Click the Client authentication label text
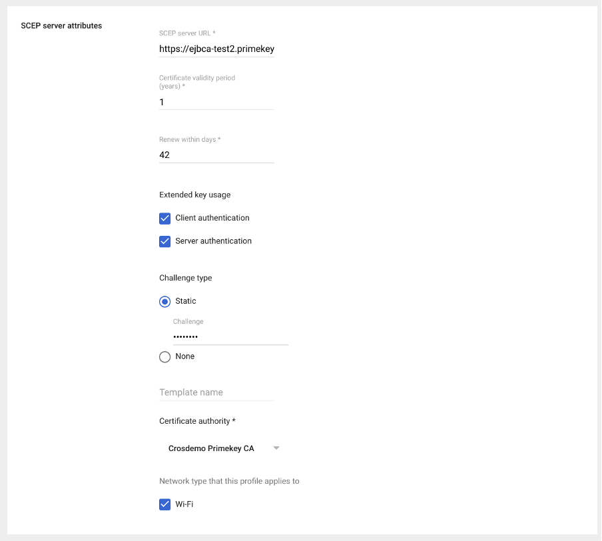The width and height of the screenshot is (602, 541). pyautogui.click(x=212, y=218)
